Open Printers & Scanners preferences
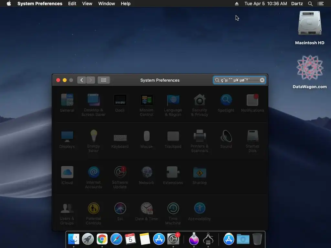Viewport: 331px width, 248px height. click(199, 141)
